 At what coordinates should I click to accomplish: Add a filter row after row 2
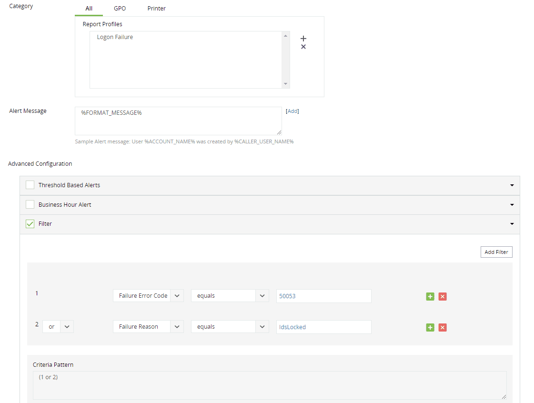click(x=430, y=327)
